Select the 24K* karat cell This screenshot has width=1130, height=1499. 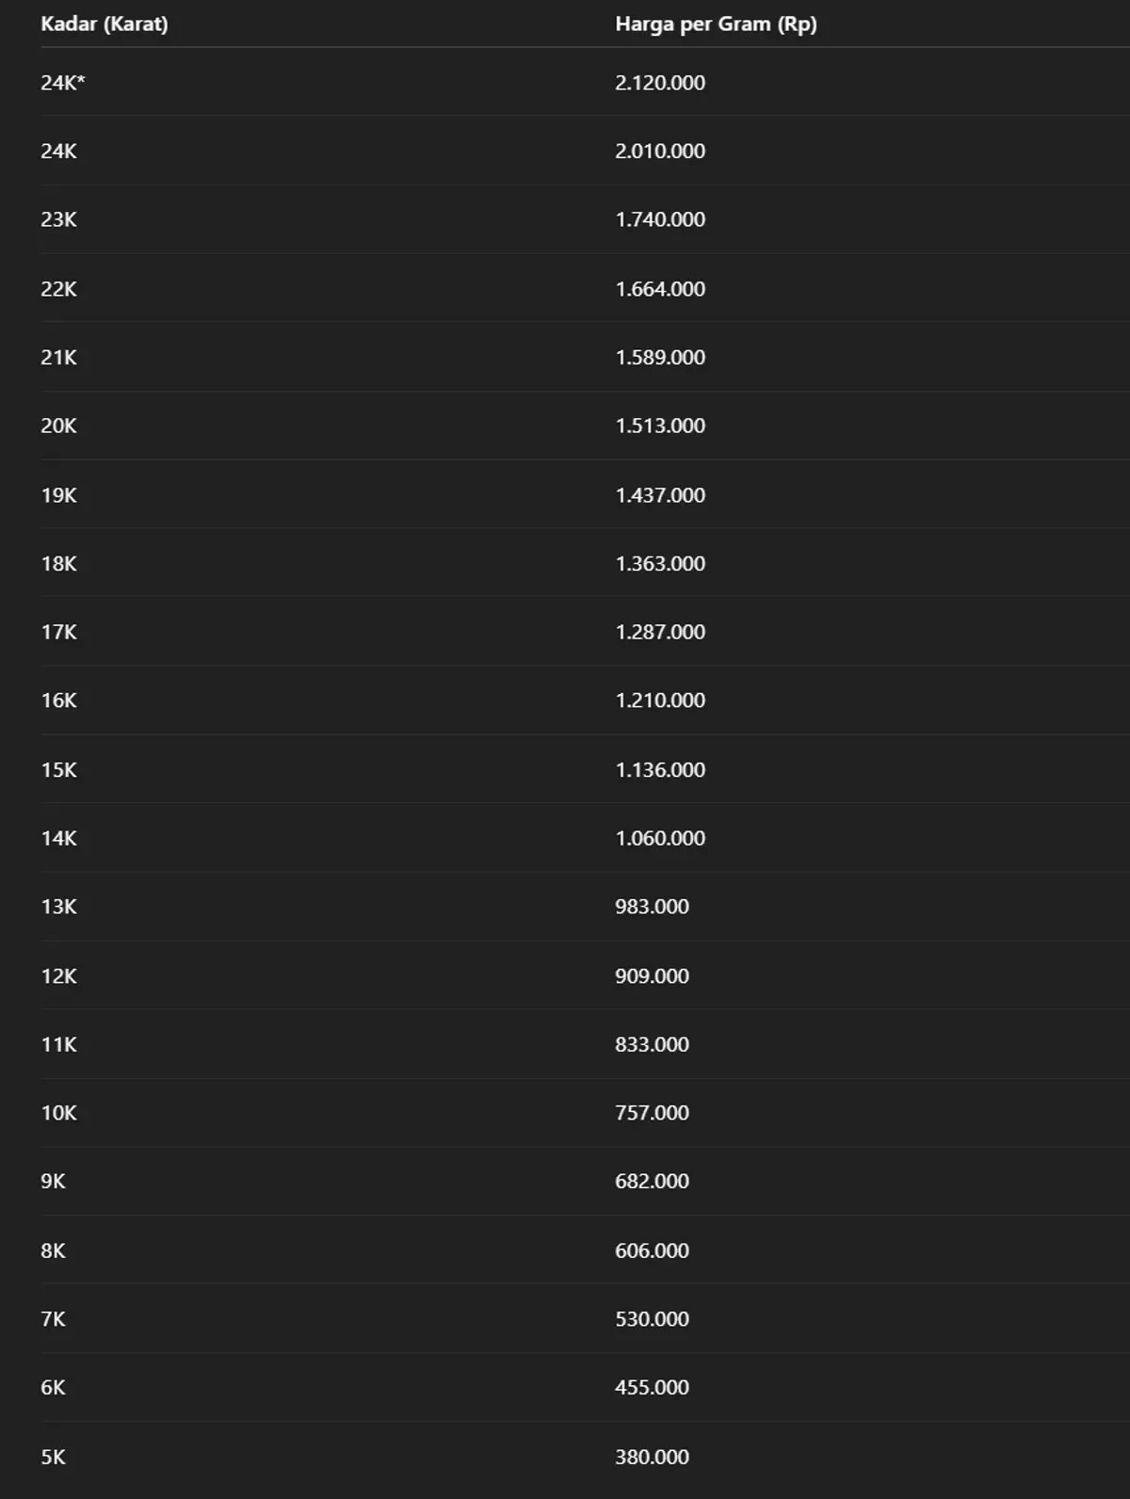pos(63,83)
